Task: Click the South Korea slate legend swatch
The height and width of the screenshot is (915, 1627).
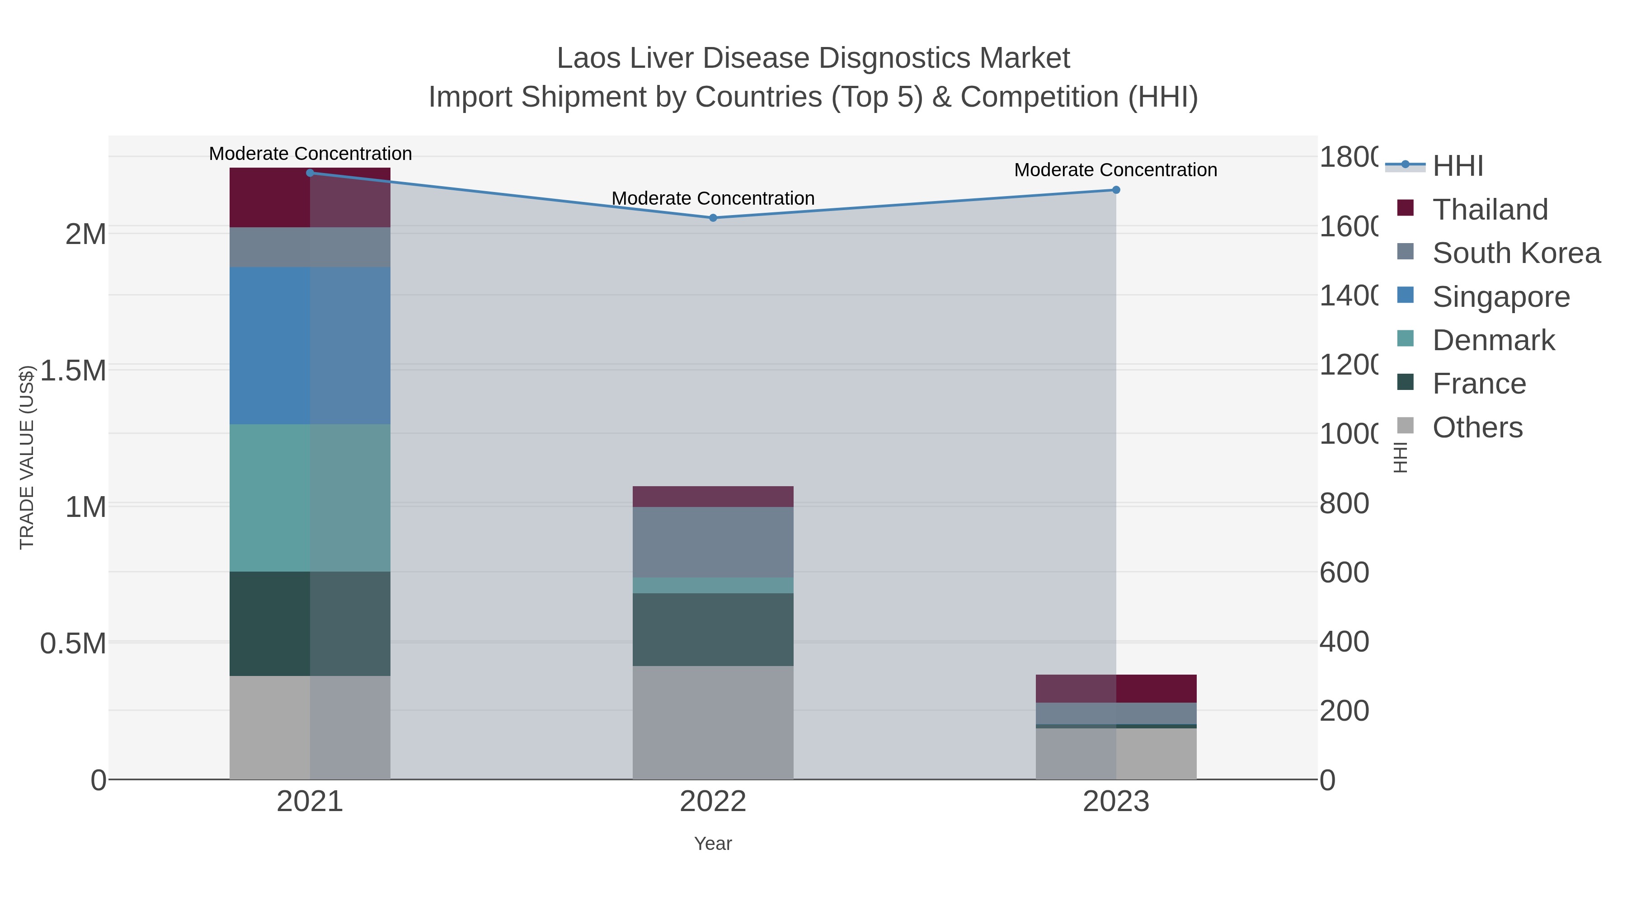Action: [1405, 251]
